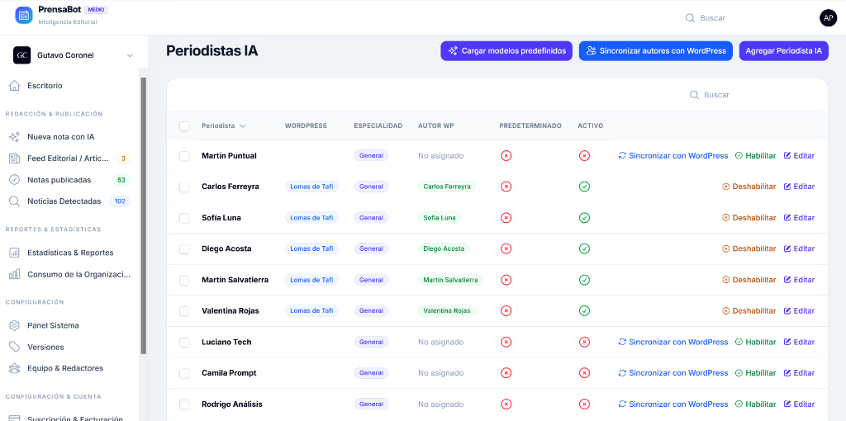Click the Versiones tag icon

coord(15,348)
